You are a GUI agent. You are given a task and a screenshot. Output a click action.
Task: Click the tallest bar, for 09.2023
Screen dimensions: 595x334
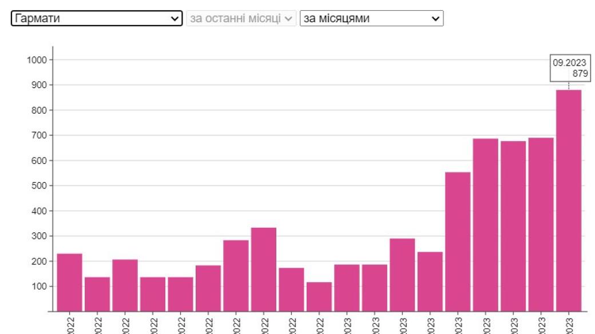coord(568,200)
